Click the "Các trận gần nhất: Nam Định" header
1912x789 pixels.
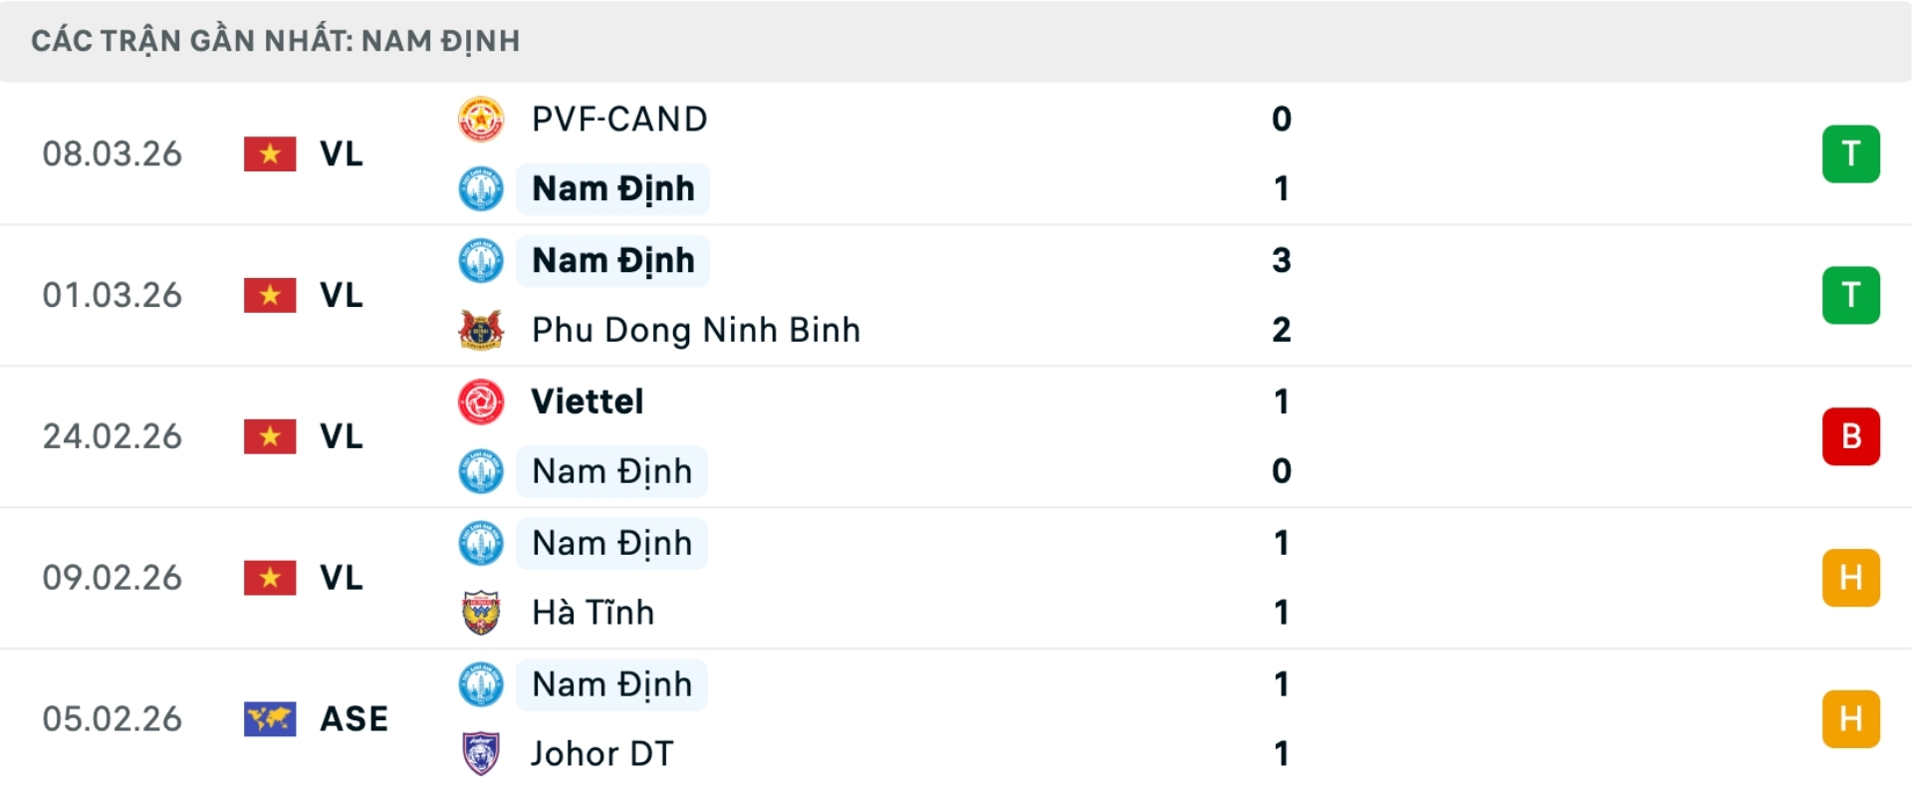tap(276, 41)
